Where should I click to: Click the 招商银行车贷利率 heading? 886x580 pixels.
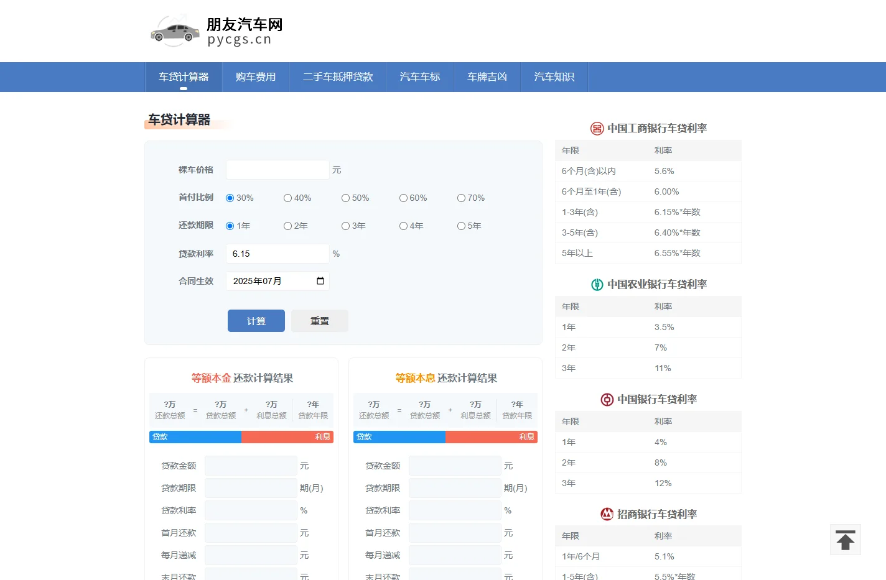657,514
